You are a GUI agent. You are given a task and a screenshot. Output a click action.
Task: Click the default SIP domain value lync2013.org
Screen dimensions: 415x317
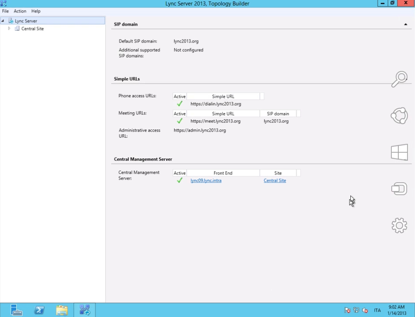coord(186,41)
